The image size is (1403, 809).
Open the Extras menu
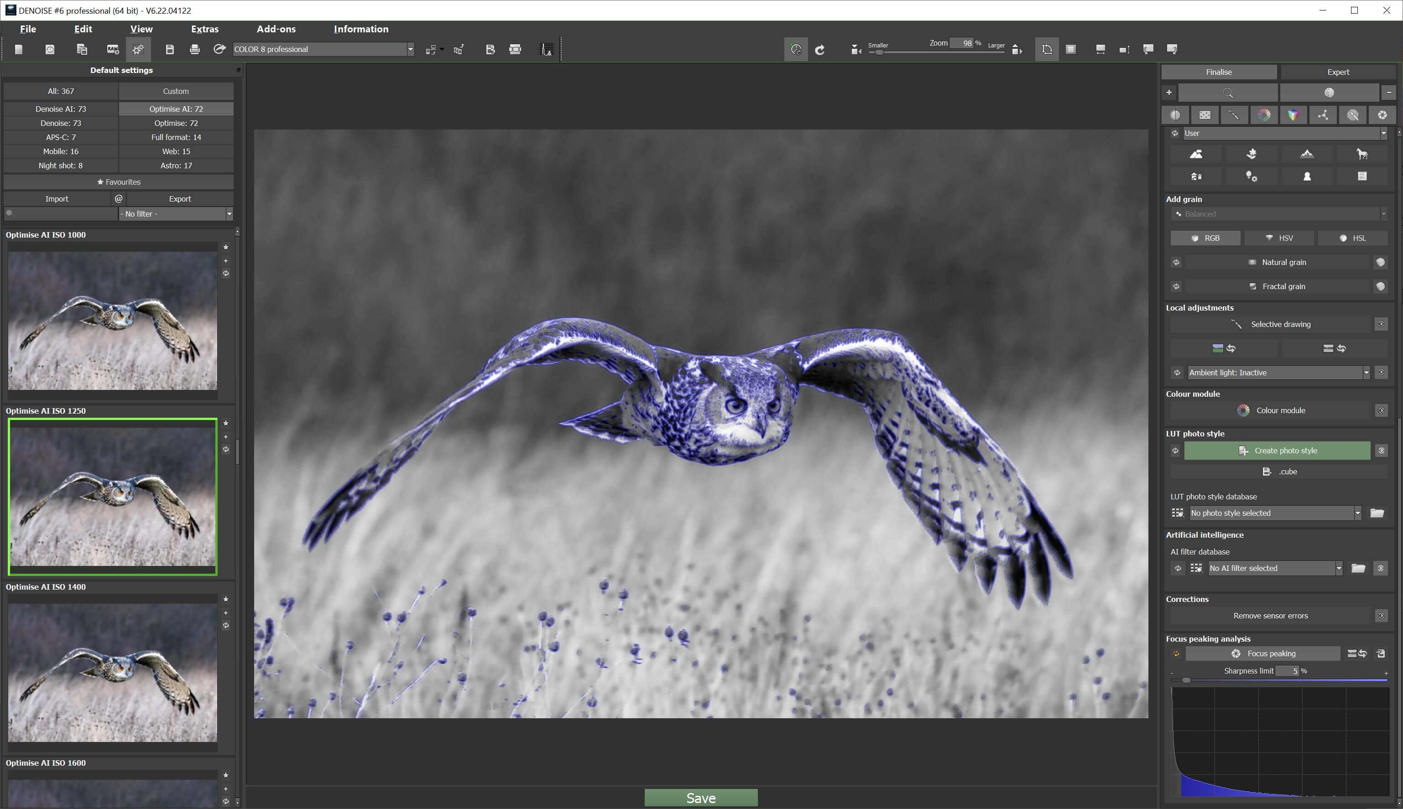[204, 29]
